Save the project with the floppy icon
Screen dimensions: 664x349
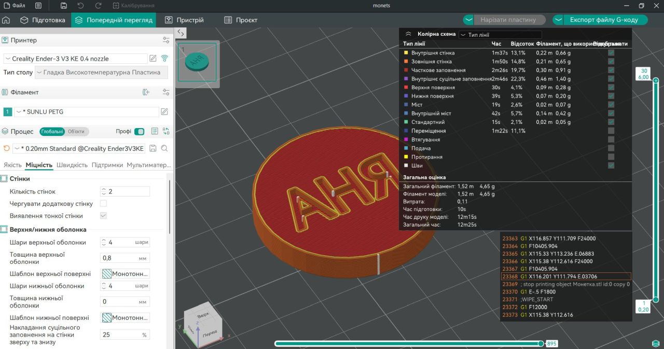pos(63,6)
